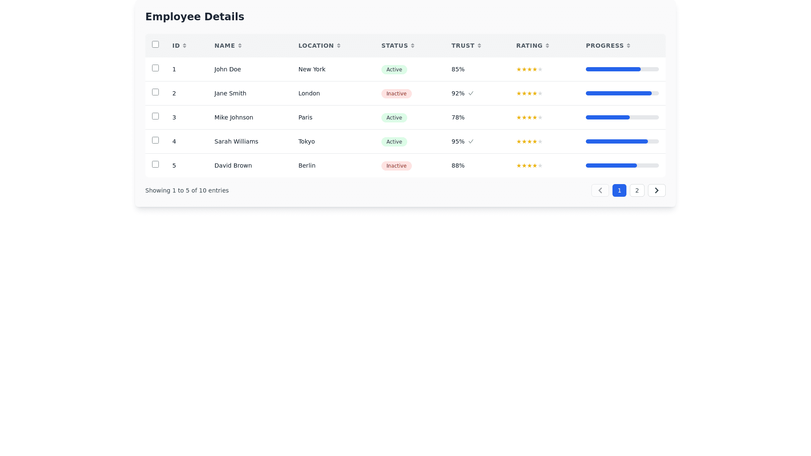Select Sarah Williams row checkbox
811x456 pixels.
point(155,140)
